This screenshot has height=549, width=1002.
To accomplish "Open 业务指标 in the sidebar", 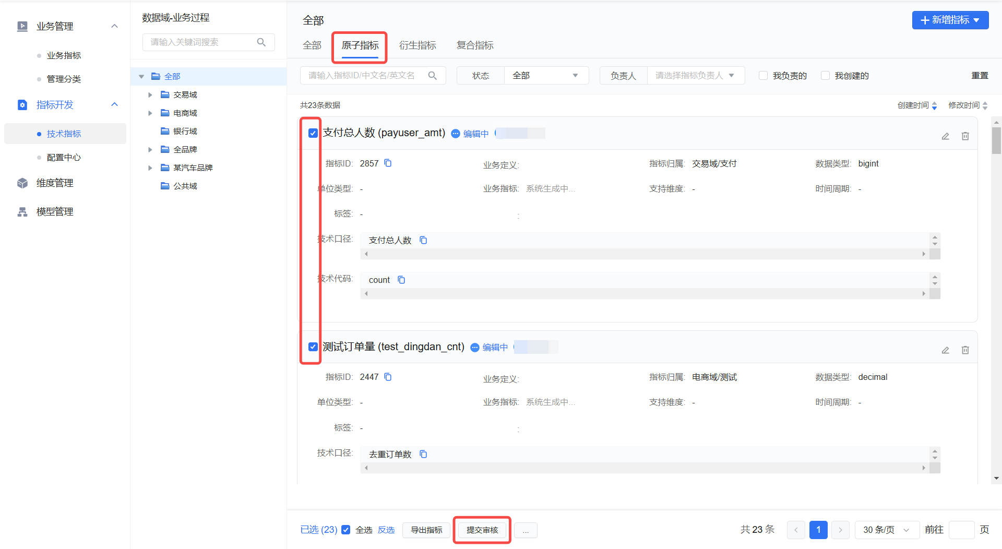I will [x=64, y=55].
